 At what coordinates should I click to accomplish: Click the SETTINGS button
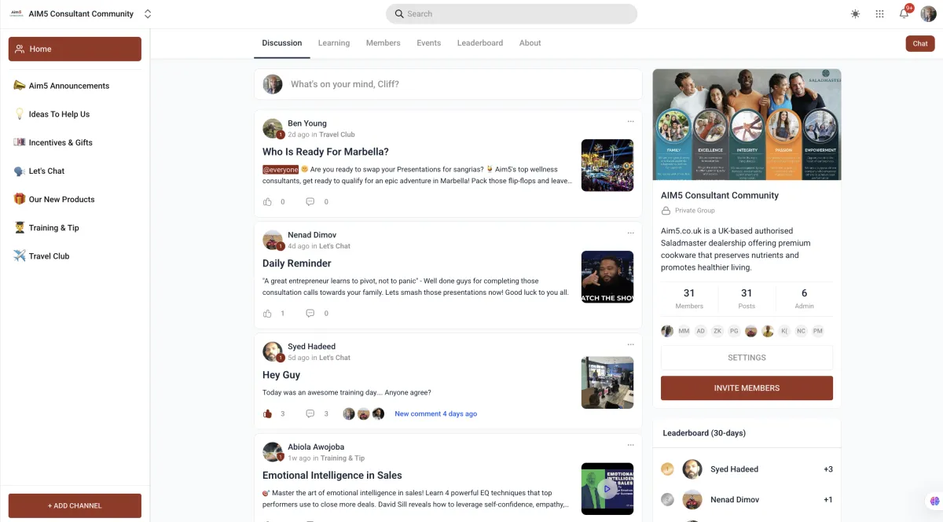747,358
